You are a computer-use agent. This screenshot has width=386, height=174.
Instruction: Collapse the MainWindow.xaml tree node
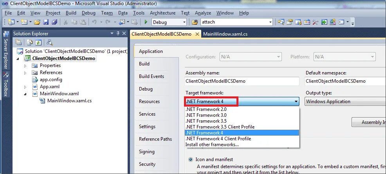point(25,94)
